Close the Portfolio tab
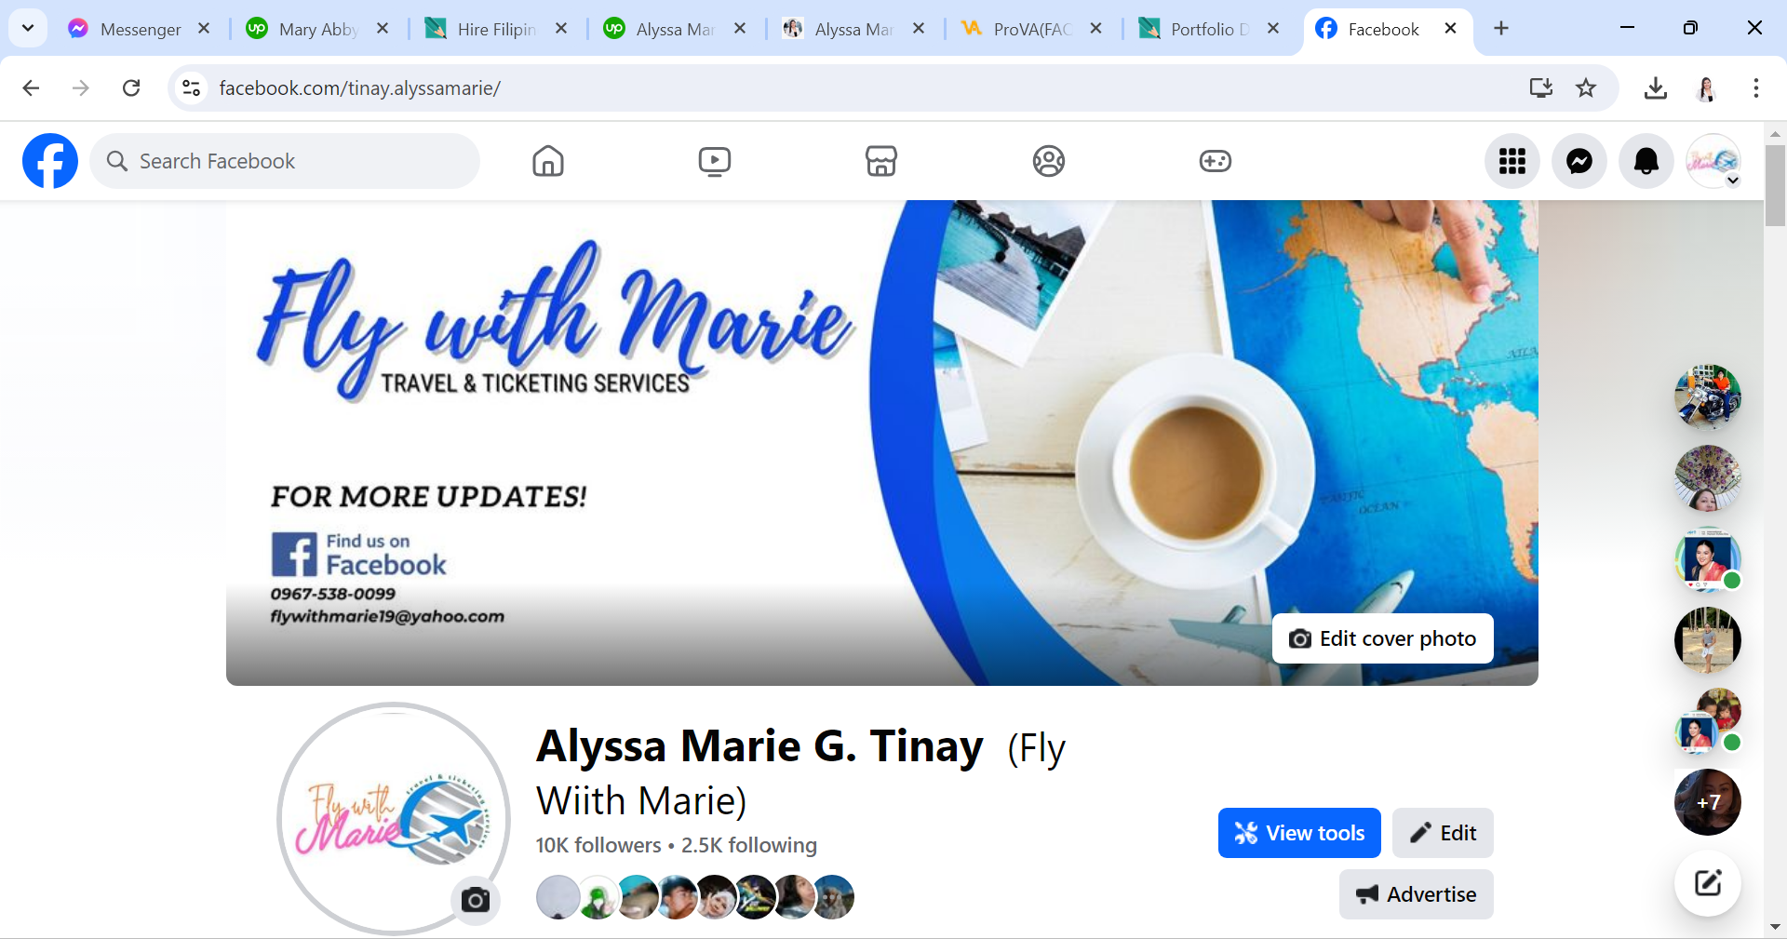This screenshot has width=1787, height=939. (1273, 29)
